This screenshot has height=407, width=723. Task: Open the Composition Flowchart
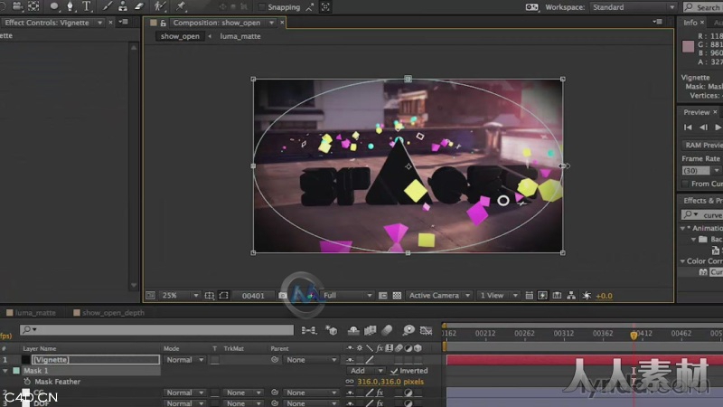(x=571, y=296)
